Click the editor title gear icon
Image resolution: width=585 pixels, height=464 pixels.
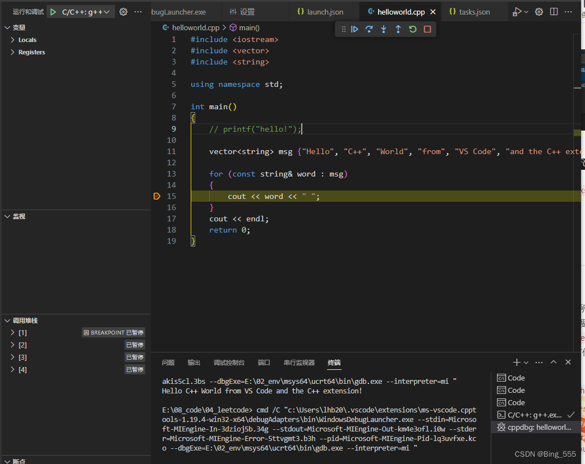539,12
